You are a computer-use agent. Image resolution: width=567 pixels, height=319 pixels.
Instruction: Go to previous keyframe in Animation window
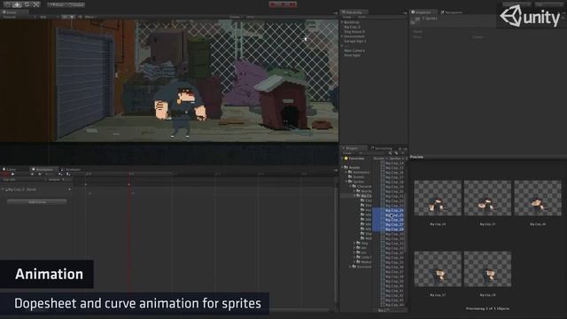click(32, 175)
